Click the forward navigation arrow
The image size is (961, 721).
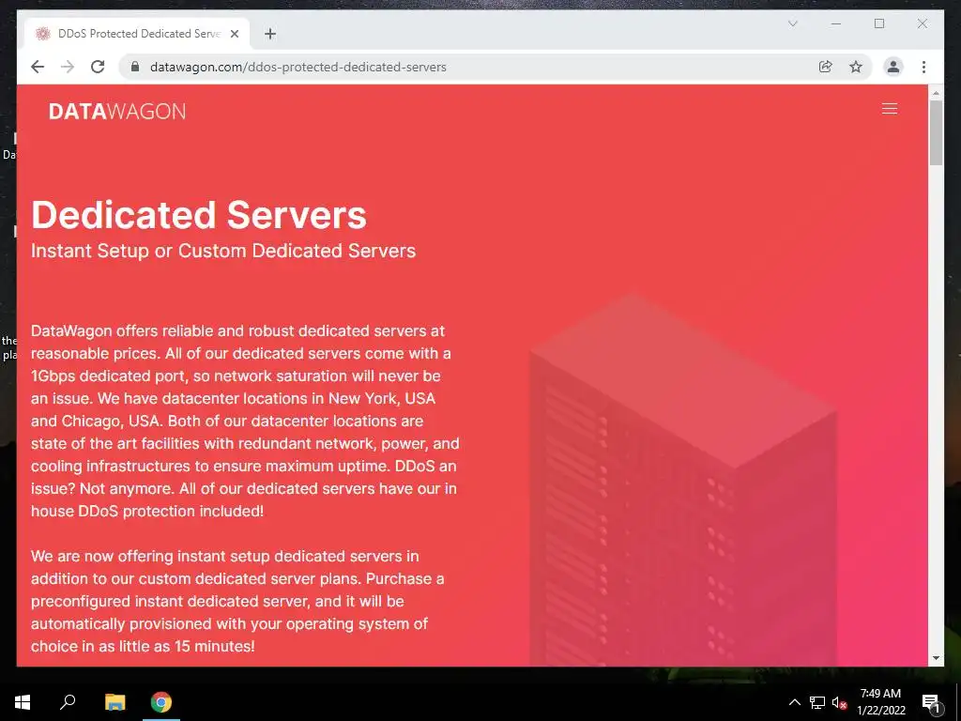click(68, 67)
